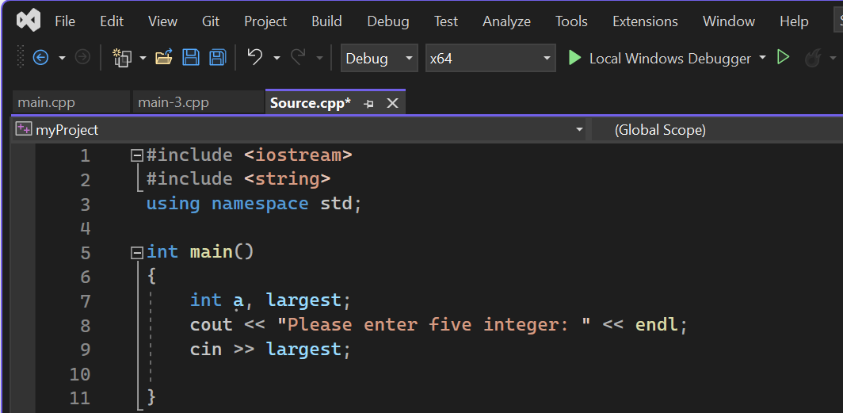Collapse the main() function block
This screenshot has width=843, height=413.
(137, 252)
